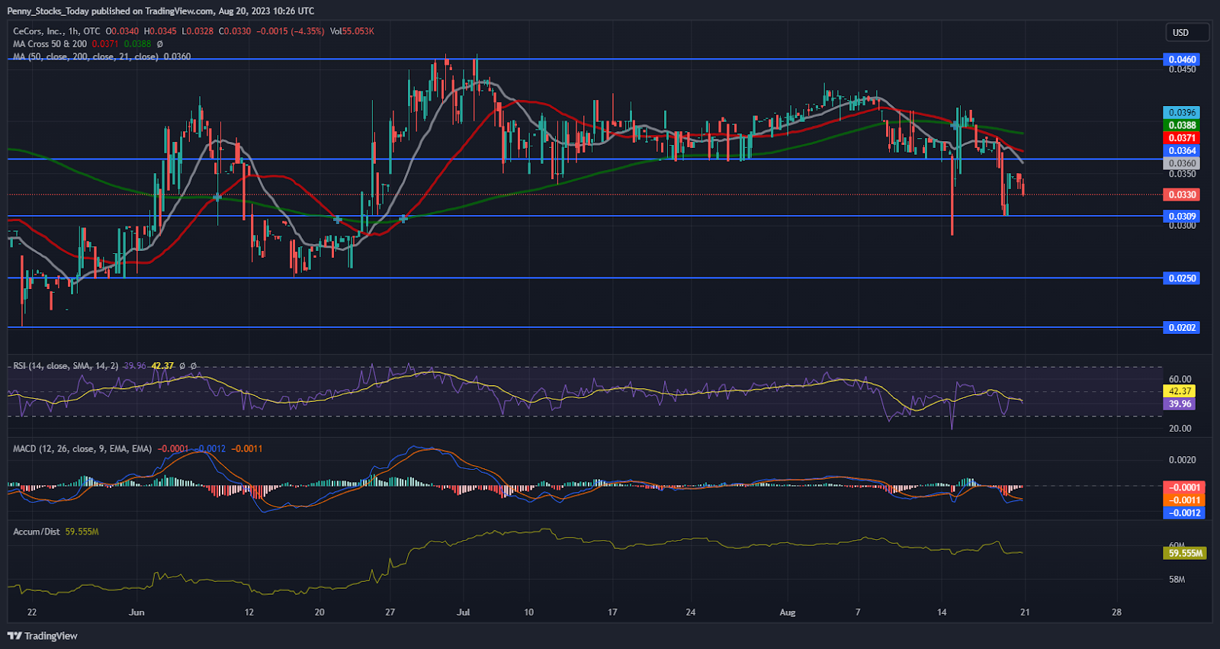Click the blue 0.0309 price axis label
This screenshot has height=649, width=1220.
pos(1182,217)
